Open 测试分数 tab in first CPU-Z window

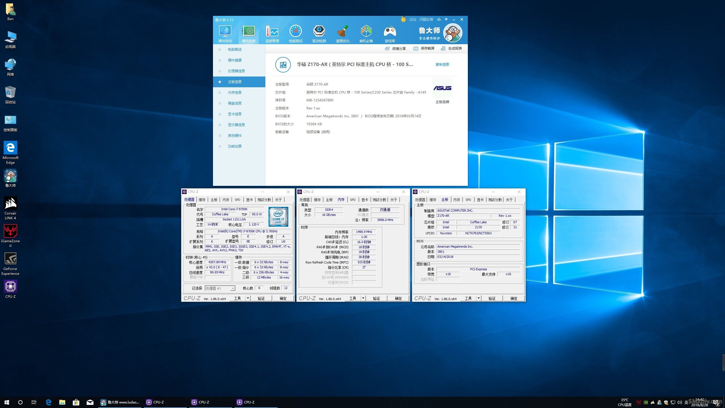pyautogui.click(x=264, y=200)
